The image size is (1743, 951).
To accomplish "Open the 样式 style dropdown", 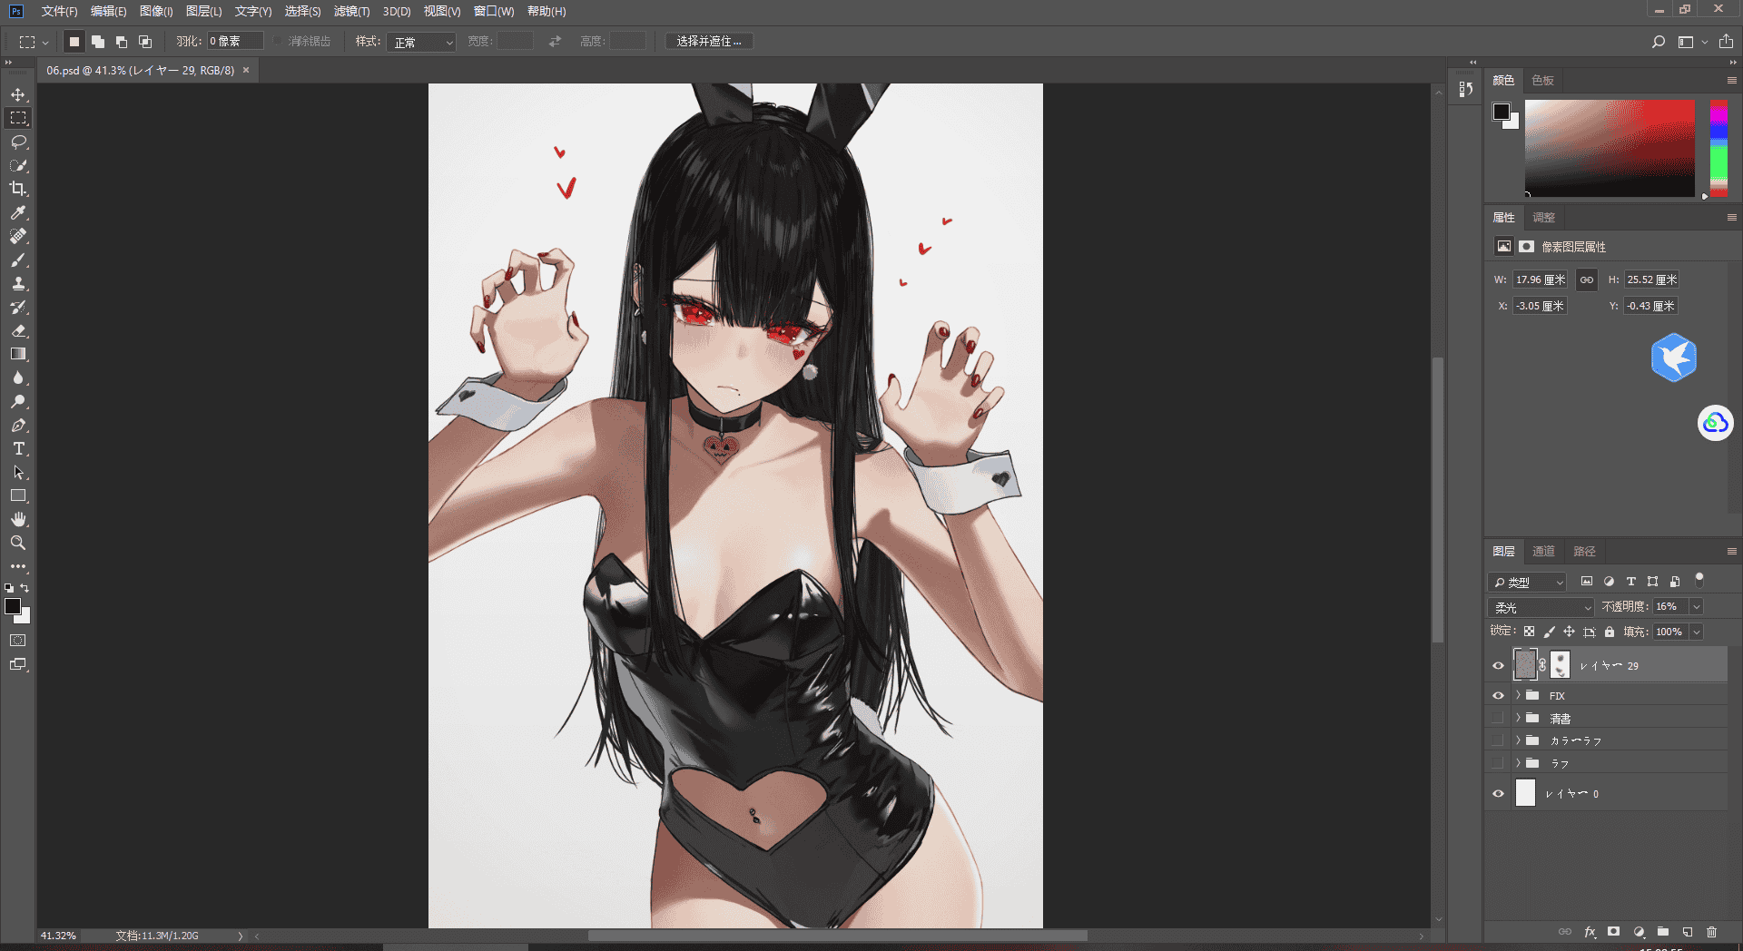I will point(421,42).
